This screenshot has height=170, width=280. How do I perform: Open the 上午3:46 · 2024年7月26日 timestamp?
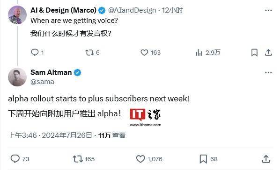pyautogui.click(x=50, y=135)
